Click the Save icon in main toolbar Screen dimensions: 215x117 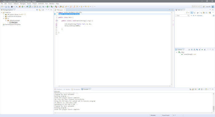[6, 6]
